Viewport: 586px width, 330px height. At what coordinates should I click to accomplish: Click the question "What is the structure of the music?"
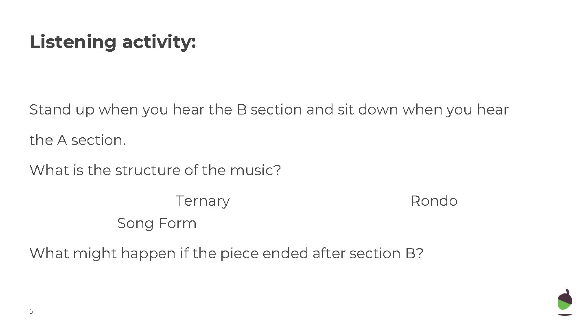pos(155,170)
